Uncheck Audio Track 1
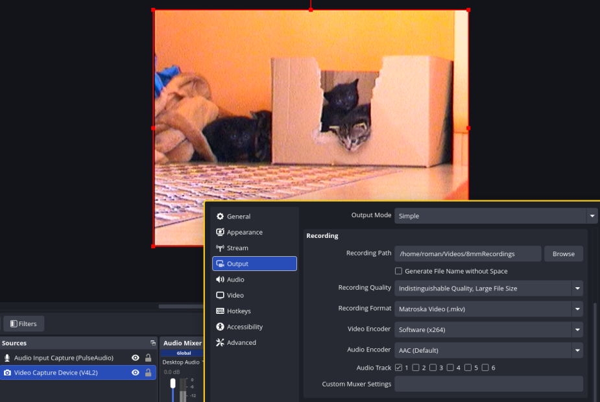The image size is (600, 402). 398,367
